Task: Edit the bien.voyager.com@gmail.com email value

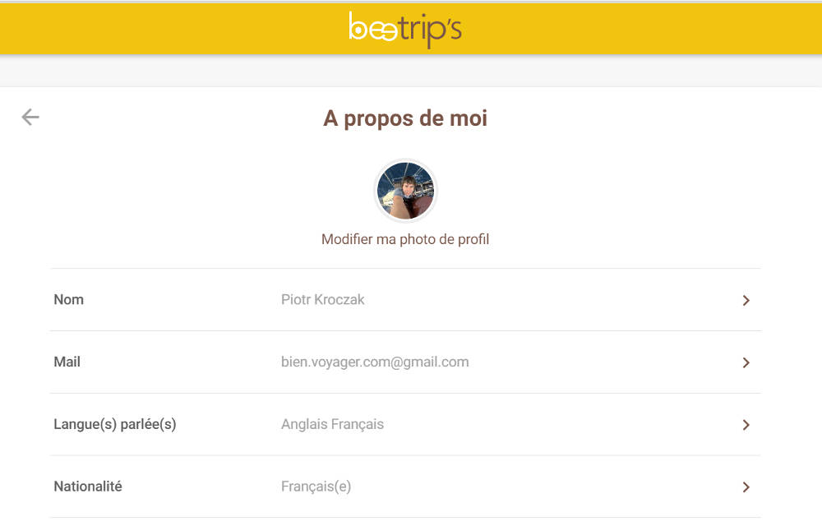Action: click(375, 362)
